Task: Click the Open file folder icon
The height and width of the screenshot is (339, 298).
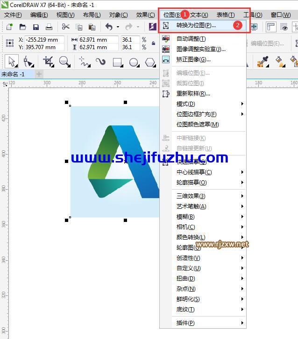Action: pyautogui.click(x=22, y=27)
